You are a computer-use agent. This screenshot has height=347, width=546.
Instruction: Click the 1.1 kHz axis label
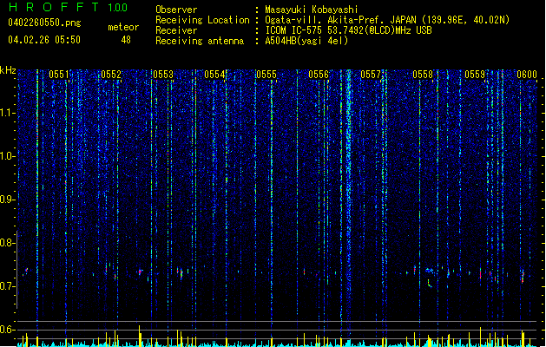(x=7, y=113)
